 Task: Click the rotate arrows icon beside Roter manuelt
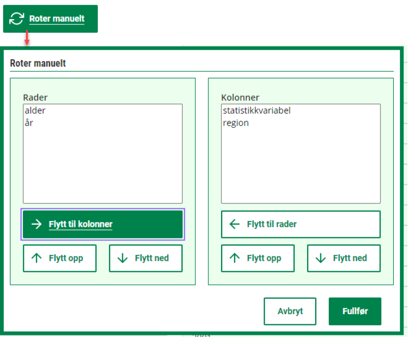pos(17,19)
